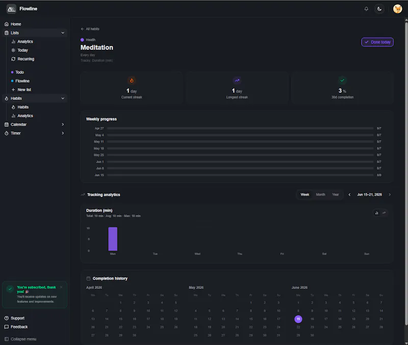This screenshot has width=408, height=345.
Task: Click June 16 in completion history
Action: tap(312, 319)
